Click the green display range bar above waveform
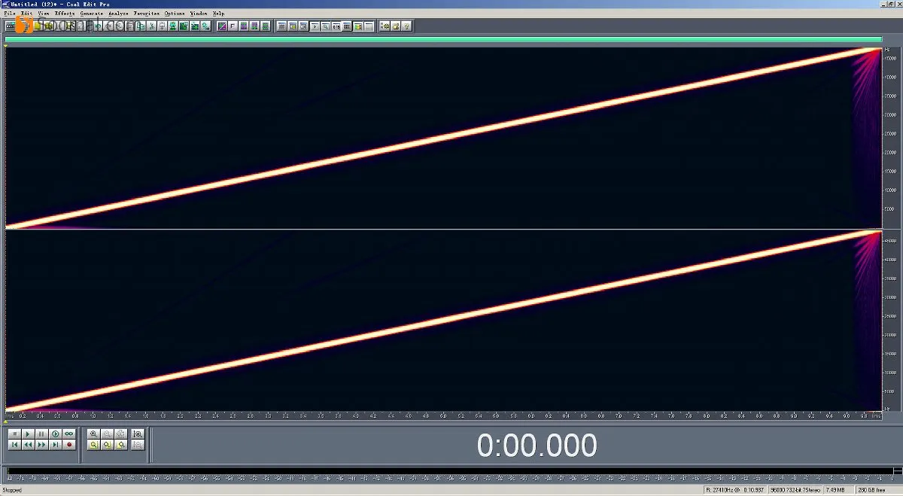 (x=443, y=39)
